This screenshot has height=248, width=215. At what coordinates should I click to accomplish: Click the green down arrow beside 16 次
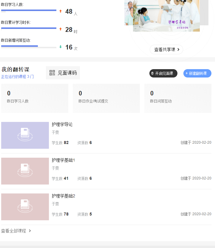click(x=61, y=47)
